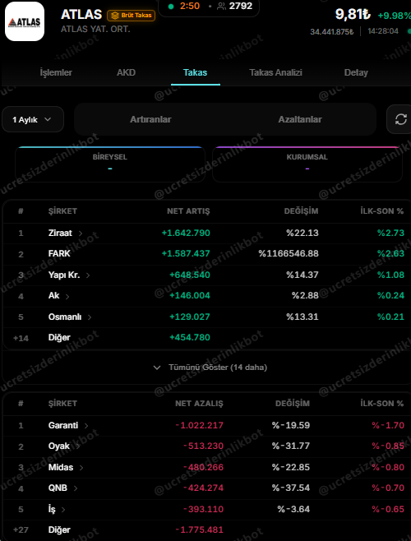Expand the Midas row chevron
Image resolution: width=411 pixels, height=541 pixels.
click(81, 468)
